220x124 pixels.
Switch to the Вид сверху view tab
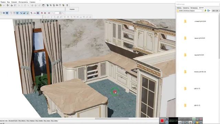point(22,121)
